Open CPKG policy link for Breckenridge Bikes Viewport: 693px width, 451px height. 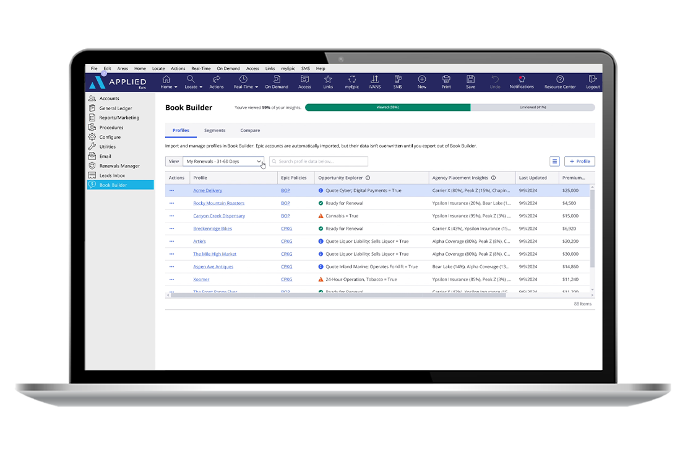pos(286,229)
